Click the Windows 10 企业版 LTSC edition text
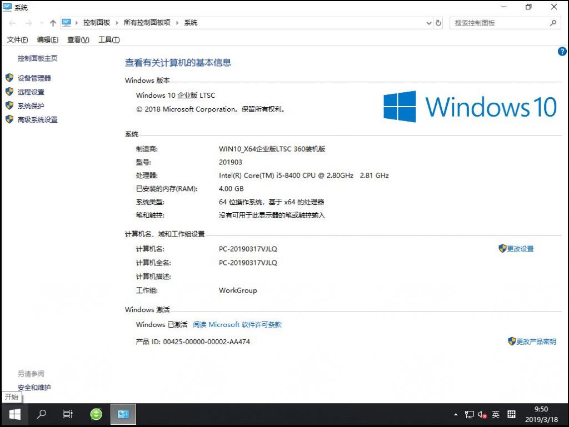Screen dimensions: 569x427 176,96
